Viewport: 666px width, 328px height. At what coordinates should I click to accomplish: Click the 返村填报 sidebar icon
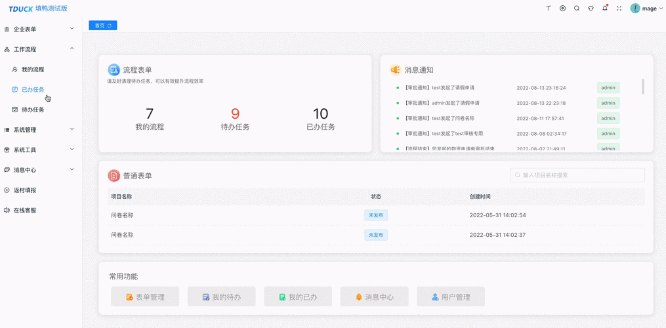[7, 190]
